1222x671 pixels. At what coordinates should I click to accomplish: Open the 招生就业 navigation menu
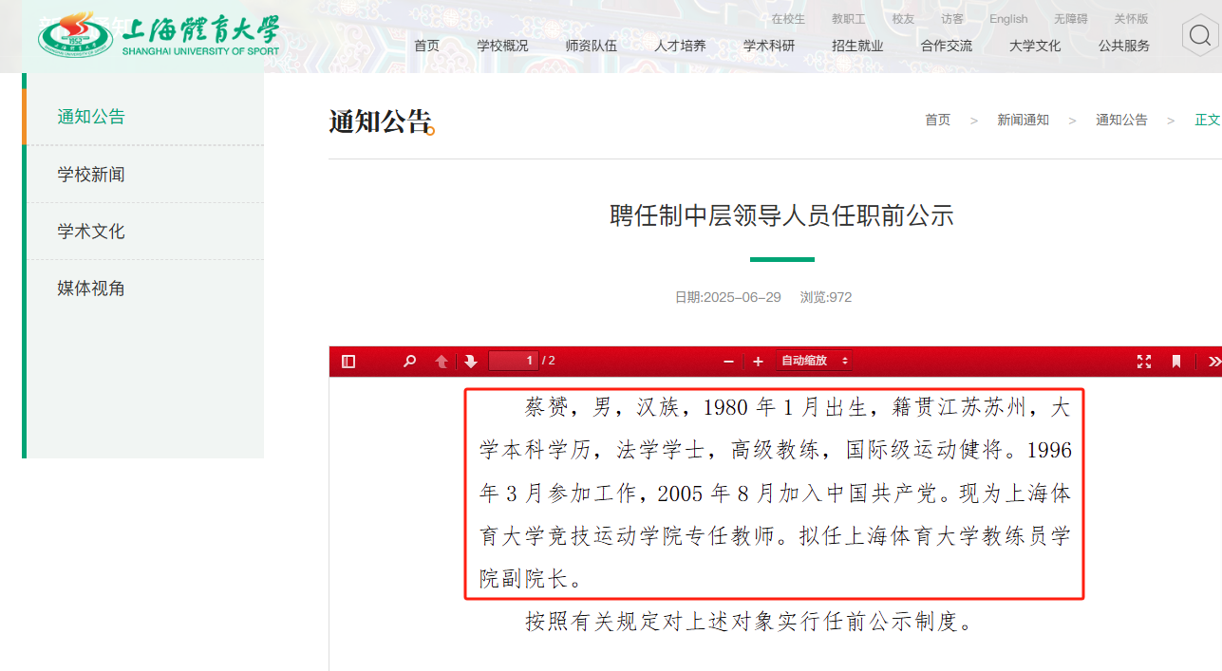(x=857, y=46)
